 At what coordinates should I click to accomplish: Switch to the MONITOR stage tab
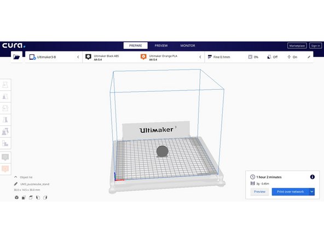(x=188, y=45)
